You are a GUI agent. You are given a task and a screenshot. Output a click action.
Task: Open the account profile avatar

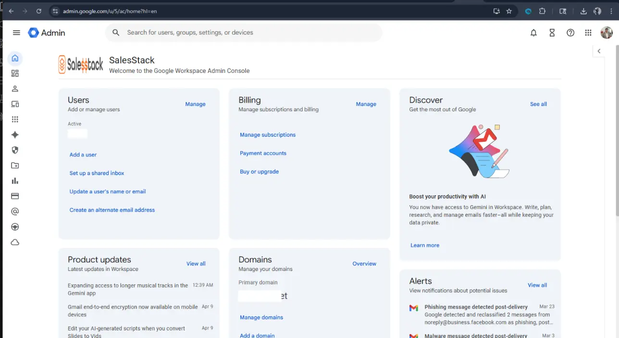607,33
